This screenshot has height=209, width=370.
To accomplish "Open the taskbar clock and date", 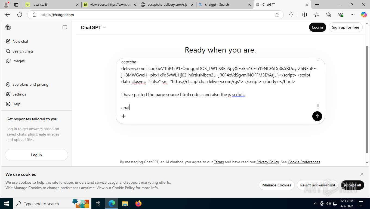I will [x=347, y=204].
